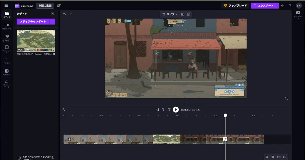Collapse the media panel

52,14
